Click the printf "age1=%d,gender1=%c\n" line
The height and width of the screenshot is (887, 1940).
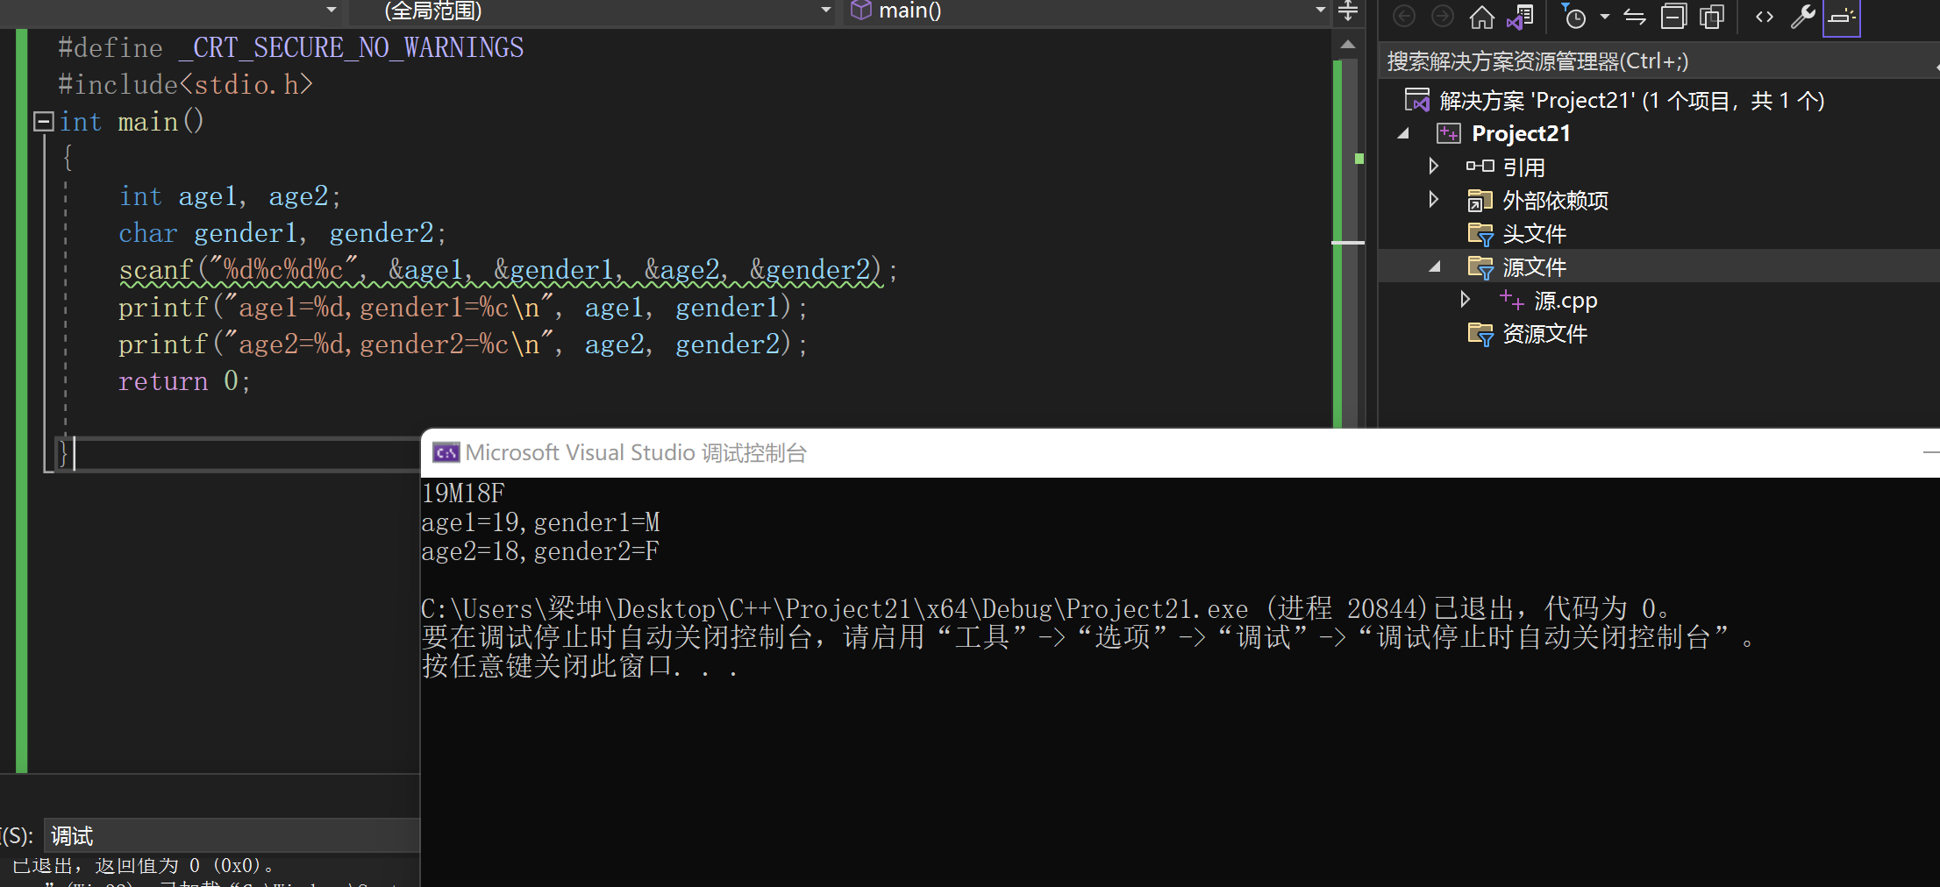[463, 308]
